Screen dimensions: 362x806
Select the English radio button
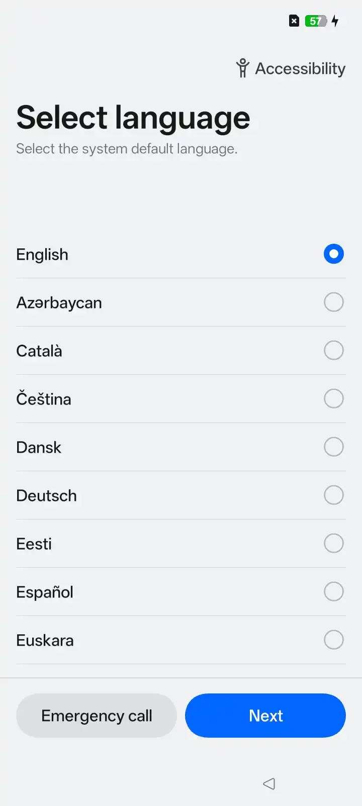coord(334,254)
